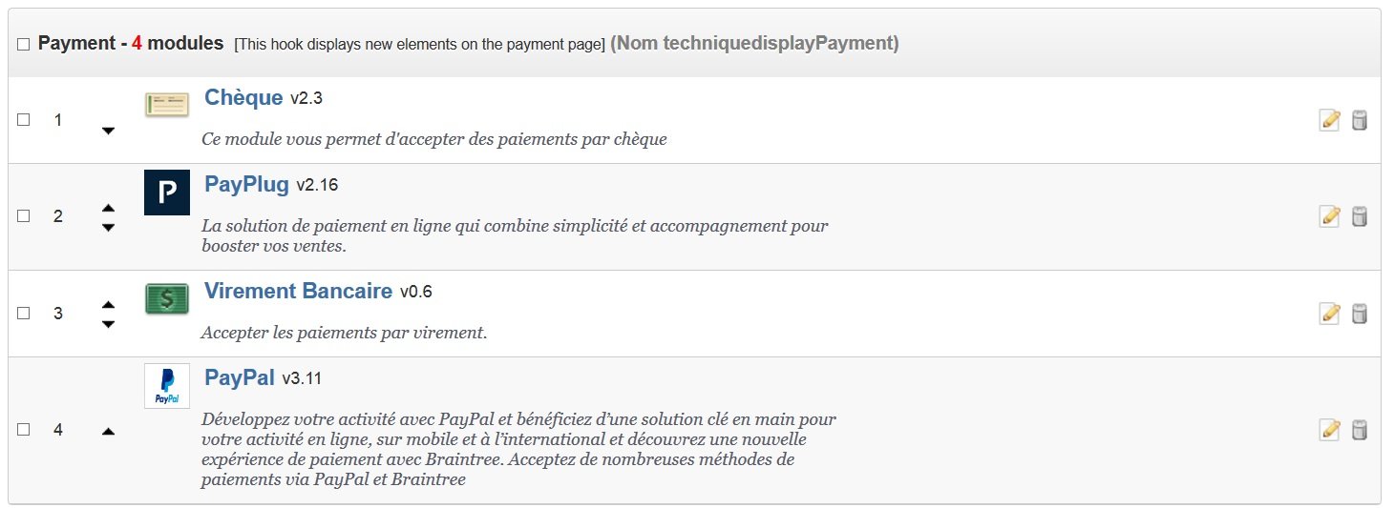Tick the checkbox for Chèque row
This screenshot has width=1394, height=508.
click(24, 120)
